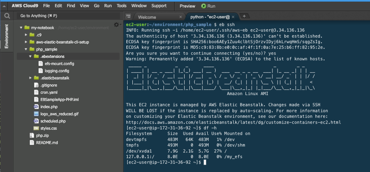Click the terminal prompt cursor line
This screenshot has height=172, width=370.
click(x=166, y=162)
